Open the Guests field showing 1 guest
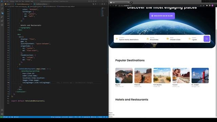This screenshot has height=122, width=217. tap(194, 39)
